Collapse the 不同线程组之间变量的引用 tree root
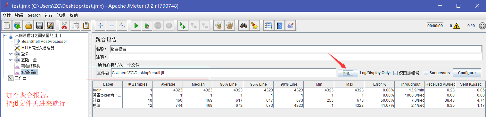 click(4, 35)
